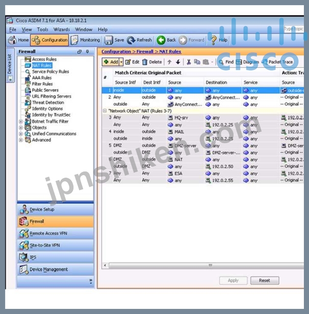
Task: Open the Home view icon
Action: pos(18,40)
